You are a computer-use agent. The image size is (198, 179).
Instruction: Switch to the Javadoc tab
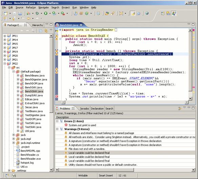pos(84,109)
